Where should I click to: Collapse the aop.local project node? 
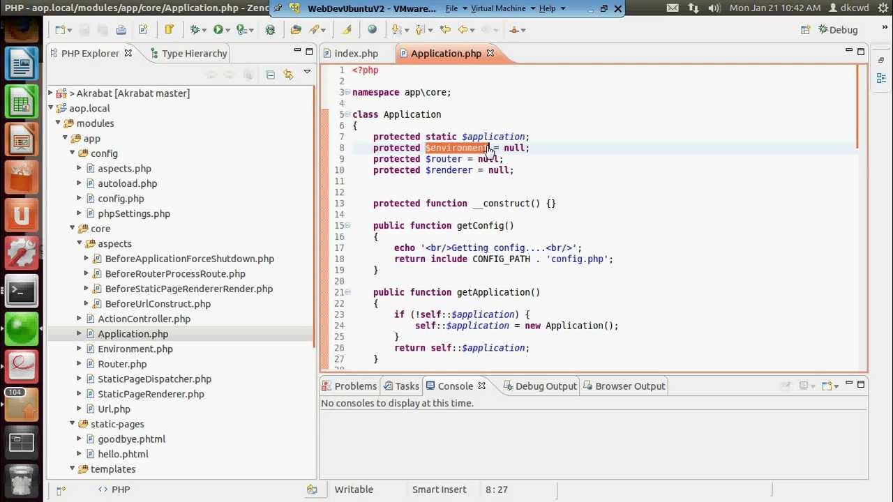[50, 108]
